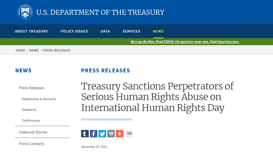Tweet this press release with Twitter icon

pos(102,134)
